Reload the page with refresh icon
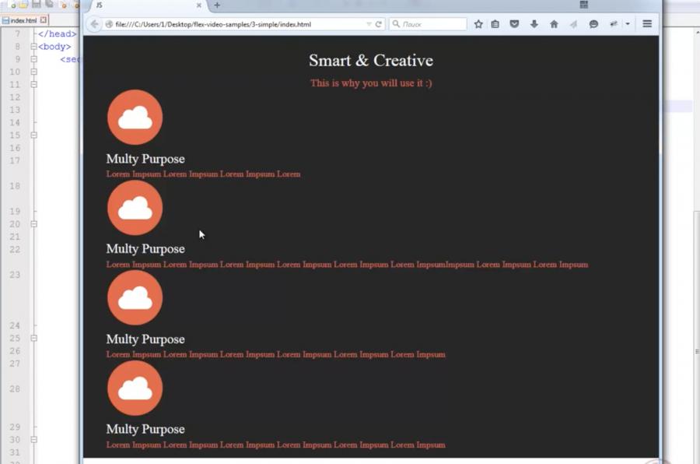This screenshot has height=464, width=700. point(379,24)
